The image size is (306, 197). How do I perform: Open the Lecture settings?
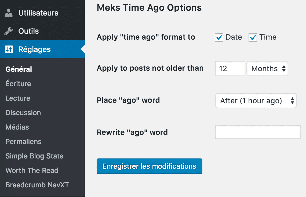click(x=18, y=98)
